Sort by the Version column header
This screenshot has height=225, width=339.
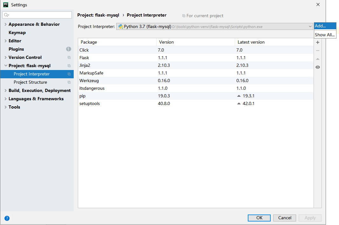[196, 42]
